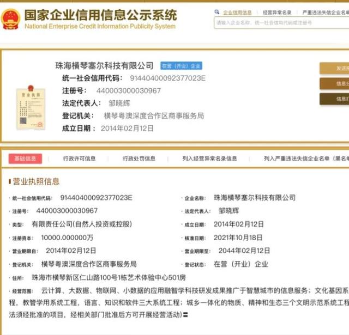Click 登记状态 value 在营（开业）企业
This screenshot has width=349, height=335.
point(241,264)
